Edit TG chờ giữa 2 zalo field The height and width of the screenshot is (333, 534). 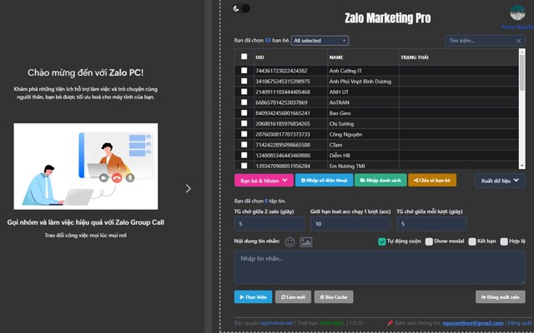pyautogui.click(x=269, y=224)
